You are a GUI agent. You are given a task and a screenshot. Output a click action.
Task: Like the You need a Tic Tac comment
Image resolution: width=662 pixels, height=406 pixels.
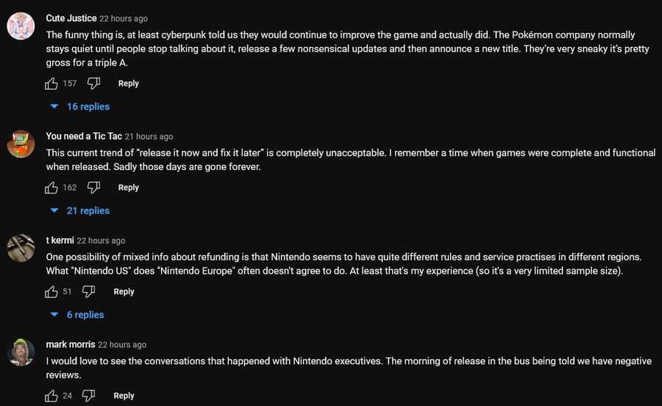point(51,188)
